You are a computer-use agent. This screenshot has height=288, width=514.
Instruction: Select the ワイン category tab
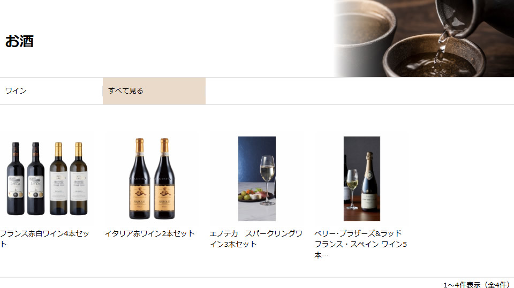coord(51,91)
